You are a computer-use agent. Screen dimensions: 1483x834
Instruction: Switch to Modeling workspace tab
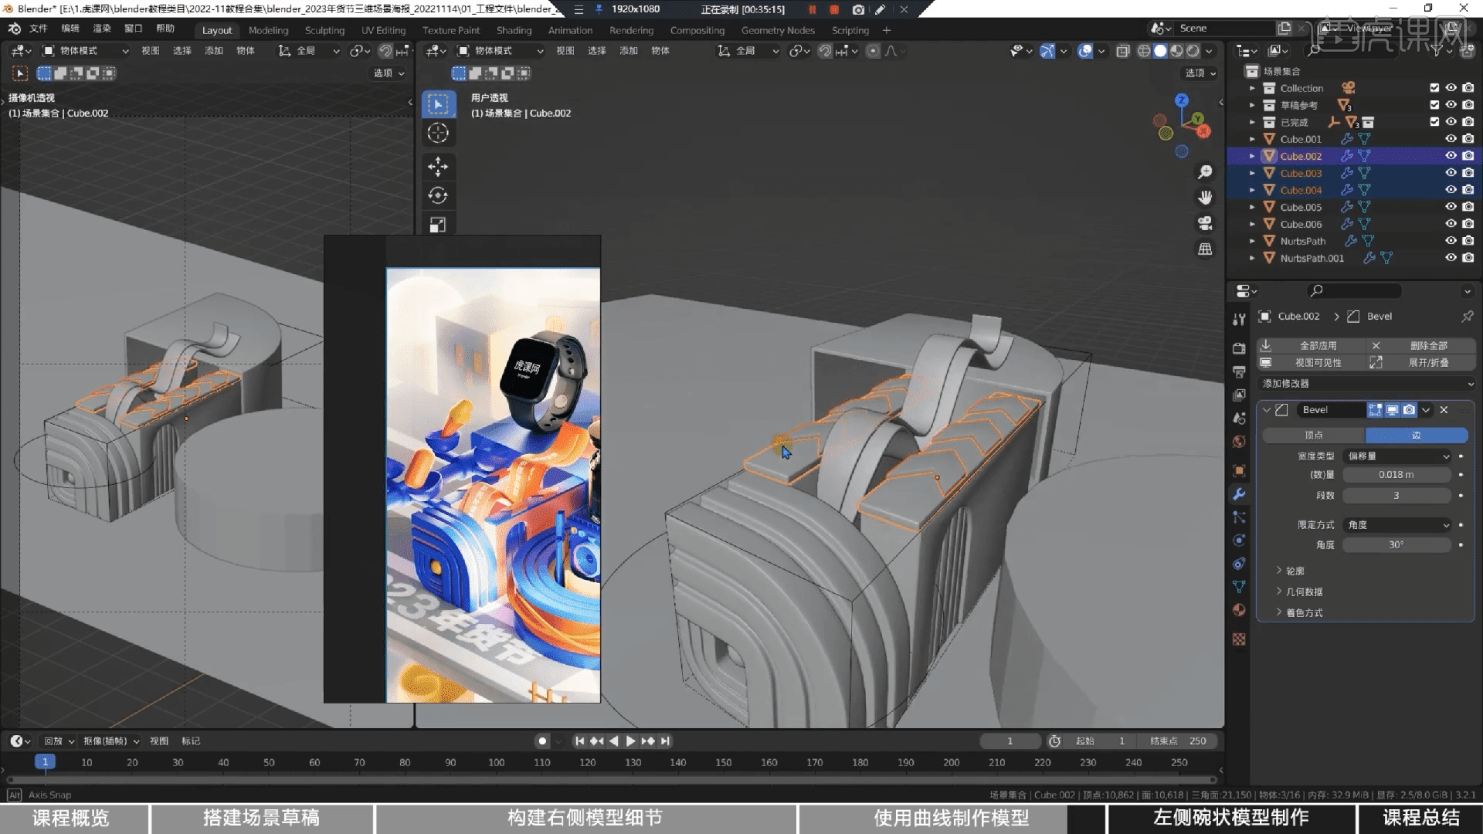(x=268, y=30)
